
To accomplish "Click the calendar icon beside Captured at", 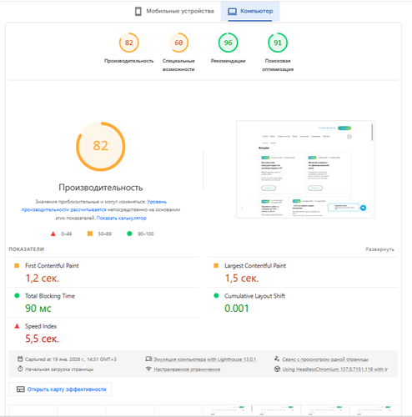I will tap(20, 359).
